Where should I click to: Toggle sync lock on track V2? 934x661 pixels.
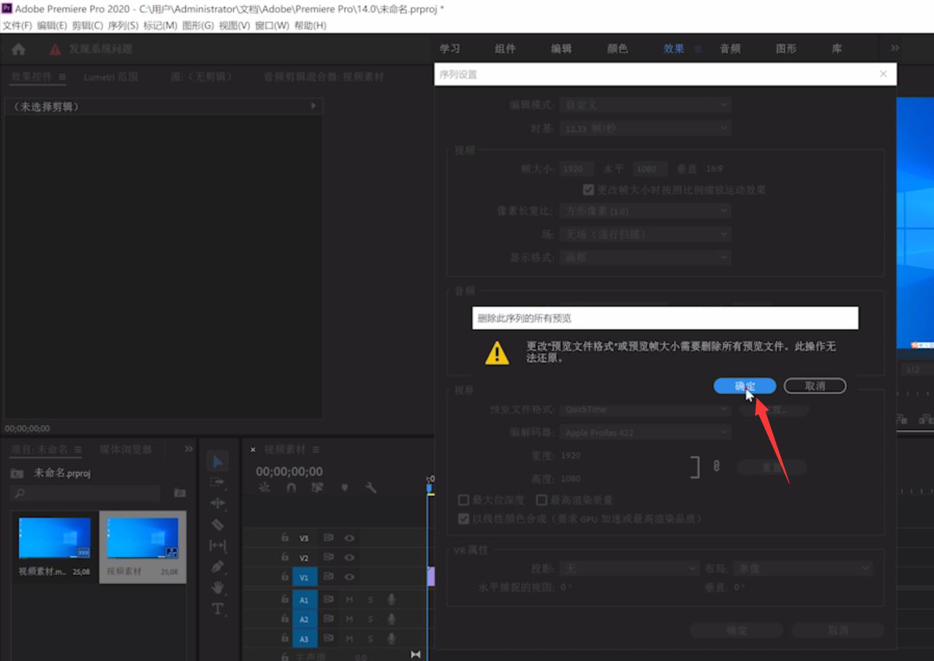[x=329, y=557]
